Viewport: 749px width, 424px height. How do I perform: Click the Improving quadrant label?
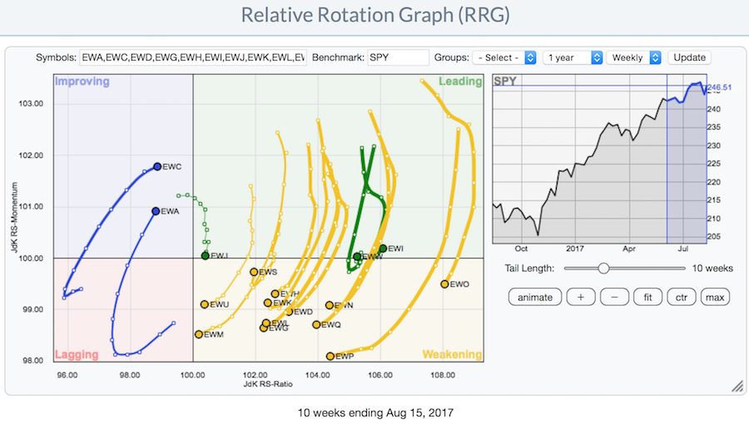(82, 81)
